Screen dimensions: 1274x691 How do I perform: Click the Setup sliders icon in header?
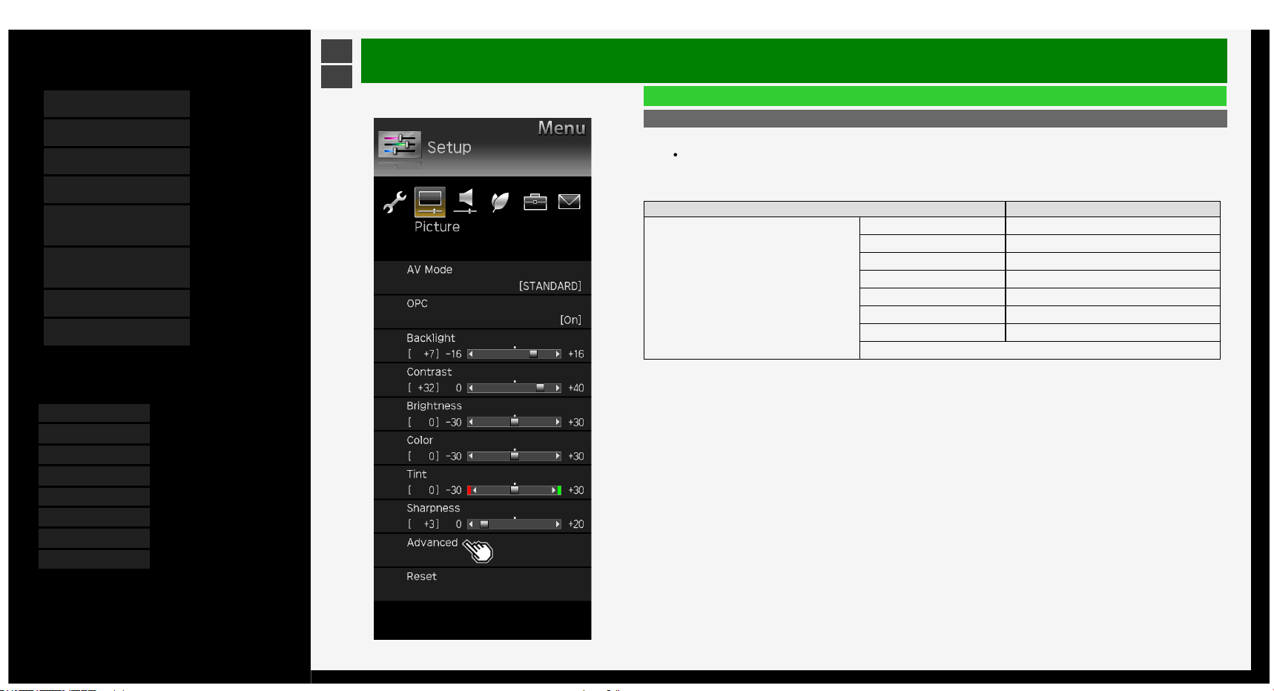tap(400, 145)
